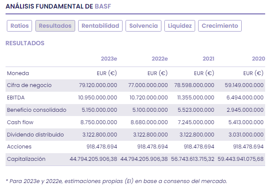This screenshot has width=269, height=186.
Task: Click the 2022e column header
Action: point(160,59)
